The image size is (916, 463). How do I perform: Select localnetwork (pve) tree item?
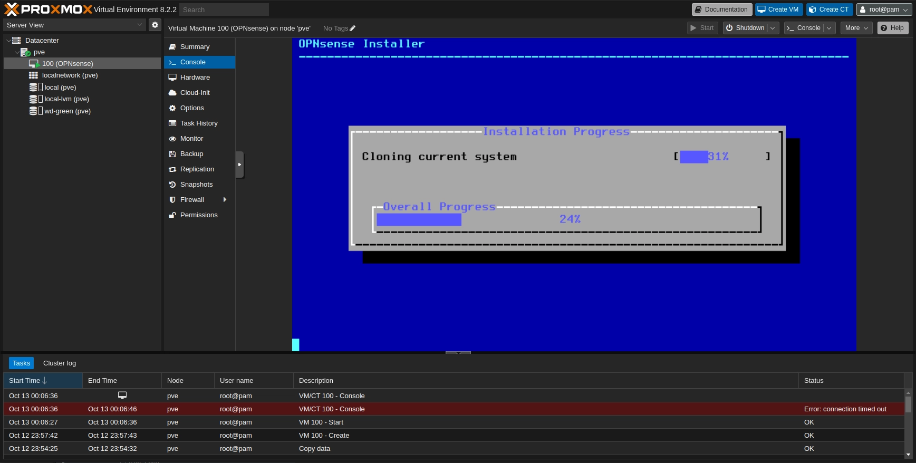coord(82,75)
